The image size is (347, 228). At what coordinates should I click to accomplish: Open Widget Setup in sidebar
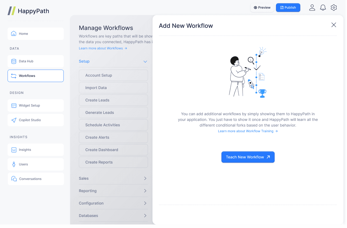(36, 106)
